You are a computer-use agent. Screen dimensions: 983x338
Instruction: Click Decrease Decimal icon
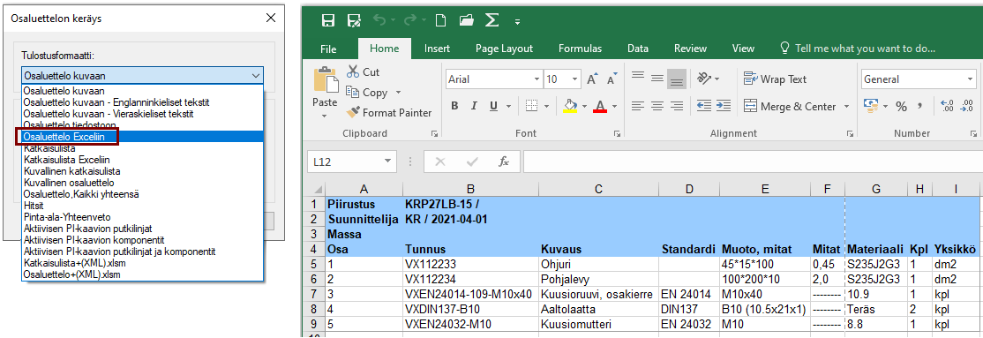[x=966, y=106]
